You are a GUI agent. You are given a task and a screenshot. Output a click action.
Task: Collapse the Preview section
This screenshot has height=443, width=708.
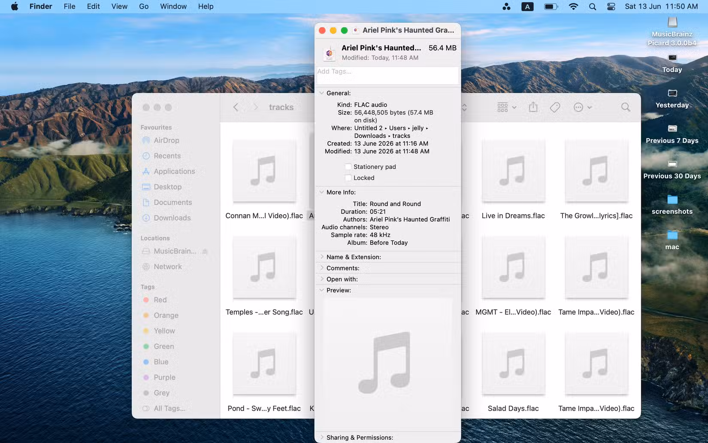[x=321, y=290]
